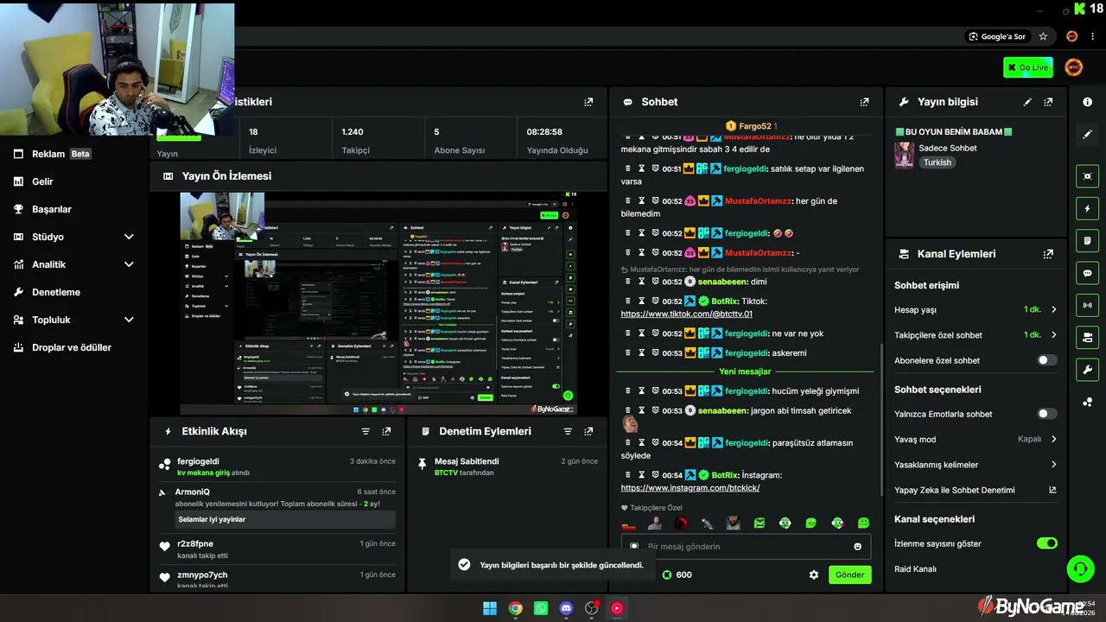Disable İzlenme sayısını göster switch
The height and width of the screenshot is (622, 1106).
1046,543
